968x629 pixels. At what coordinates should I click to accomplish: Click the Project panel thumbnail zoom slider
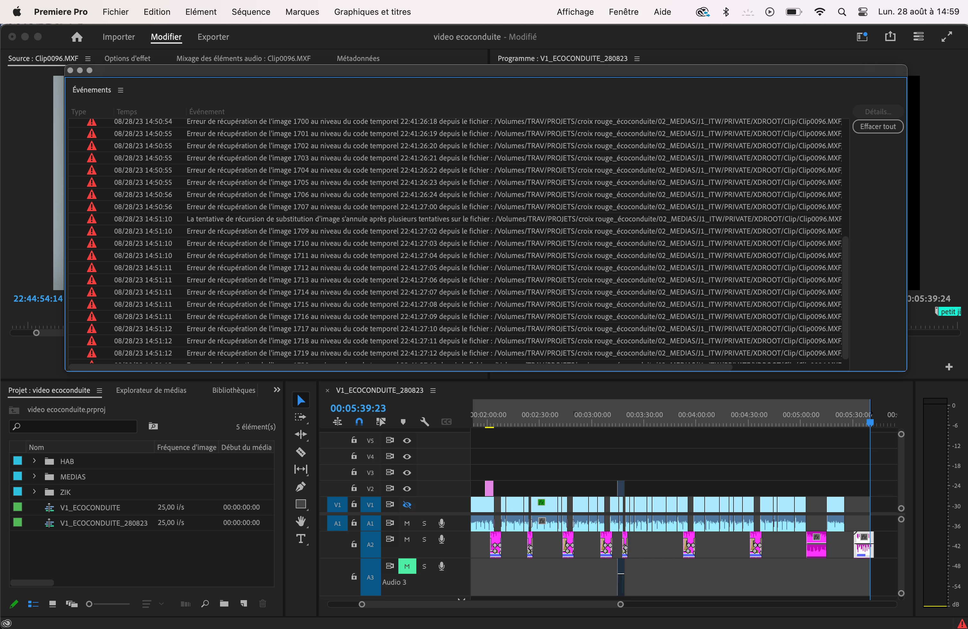tap(89, 604)
